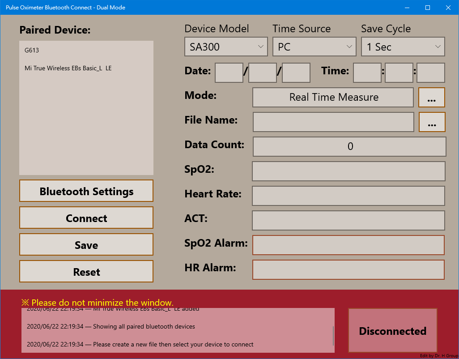Click the SpO2 Alarm field
This screenshot has height=359, width=459.
click(x=348, y=245)
